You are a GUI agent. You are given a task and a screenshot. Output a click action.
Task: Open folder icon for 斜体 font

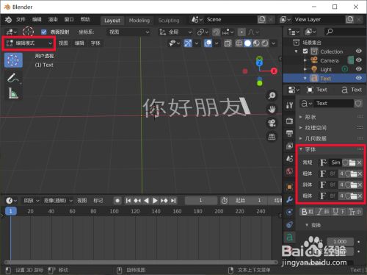(354, 185)
